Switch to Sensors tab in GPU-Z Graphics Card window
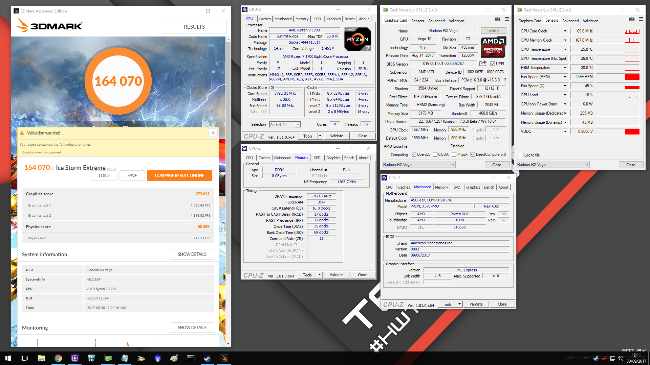Screen dimensions: 650x365 (417, 21)
